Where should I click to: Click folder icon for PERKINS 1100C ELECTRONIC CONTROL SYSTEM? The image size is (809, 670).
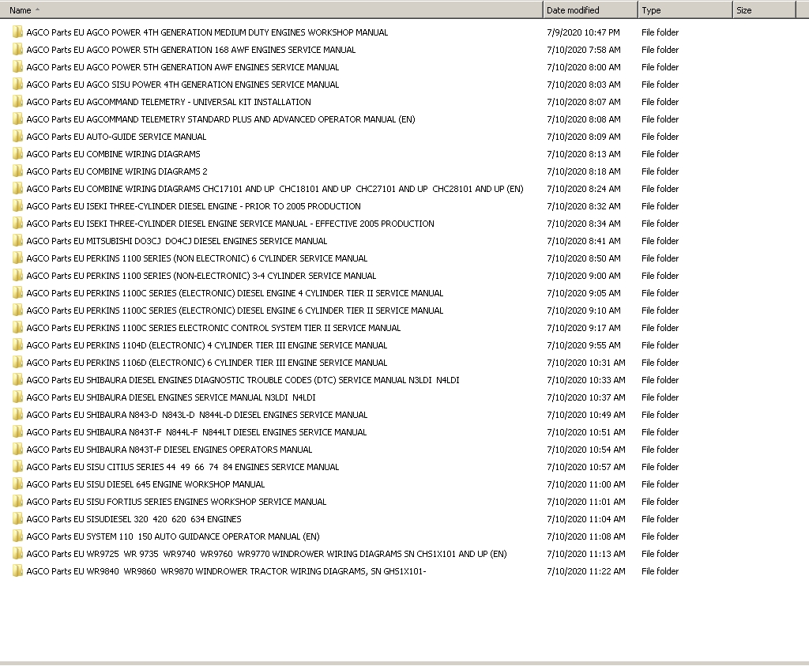pyautogui.click(x=17, y=328)
